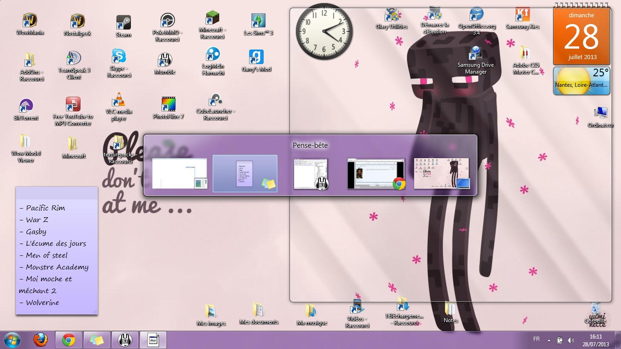The width and height of the screenshot is (621, 349).
Task: Select the first blank window thumbnail in switcher
Action: 180,173
